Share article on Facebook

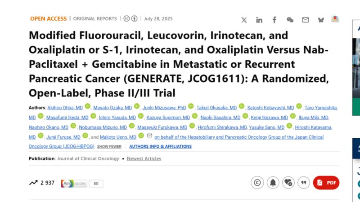[274, 20]
